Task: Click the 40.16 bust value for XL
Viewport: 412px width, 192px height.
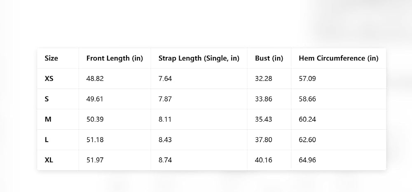Action: tap(263, 160)
